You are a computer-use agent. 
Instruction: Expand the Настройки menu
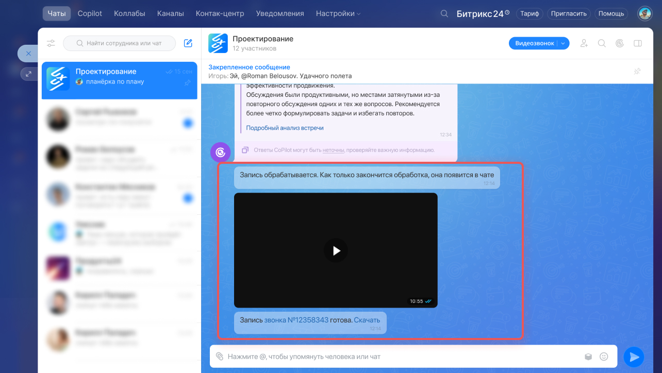(338, 13)
